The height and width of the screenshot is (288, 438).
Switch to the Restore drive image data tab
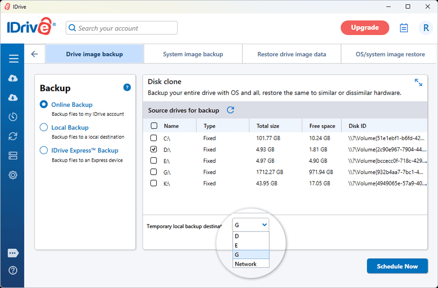click(x=292, y=54)
